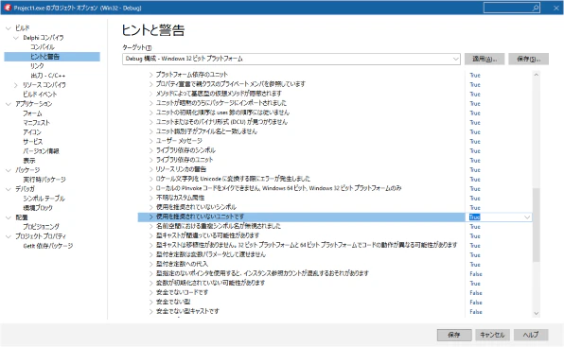Select the ヒントと警告 tree item
Image resolution: width=564 pixels, height=347 pixels.
point(52,57)
